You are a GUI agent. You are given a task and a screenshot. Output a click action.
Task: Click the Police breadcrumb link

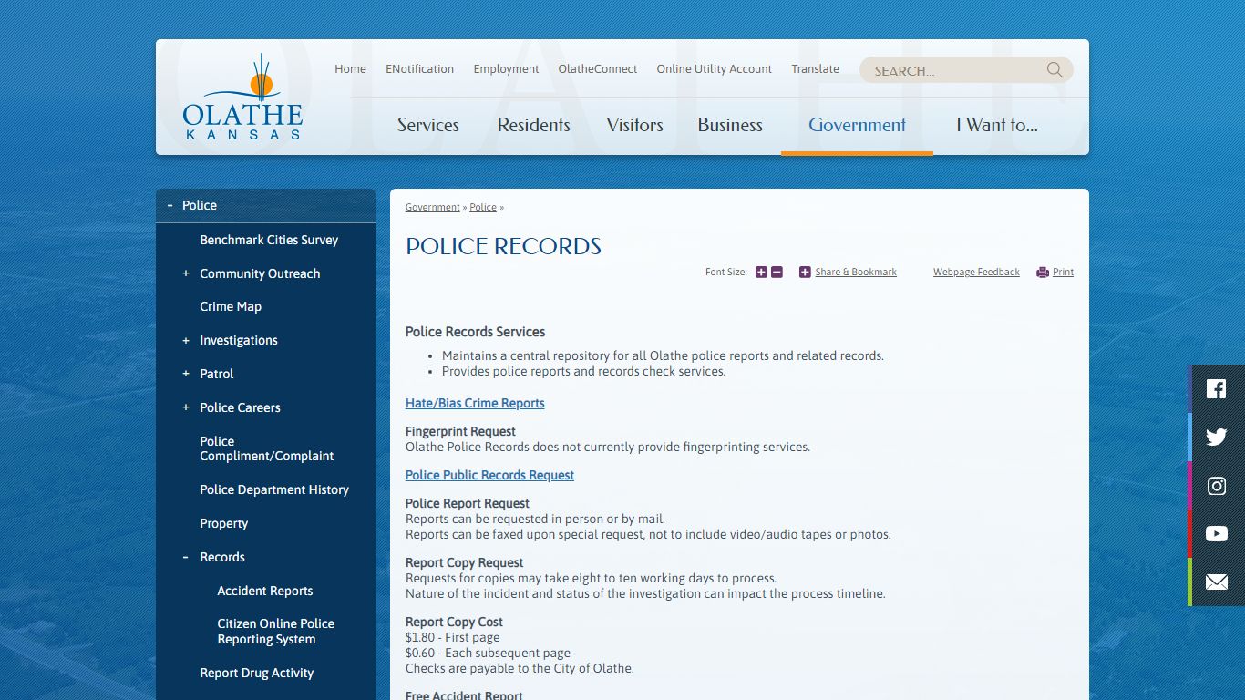pos(483,208)
